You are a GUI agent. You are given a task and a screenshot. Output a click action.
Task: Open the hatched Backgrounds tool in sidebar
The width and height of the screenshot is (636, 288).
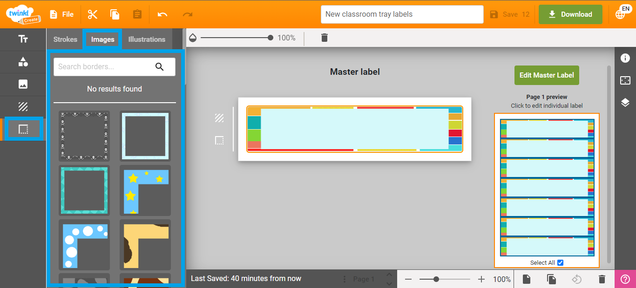click(x=23, y=107)
